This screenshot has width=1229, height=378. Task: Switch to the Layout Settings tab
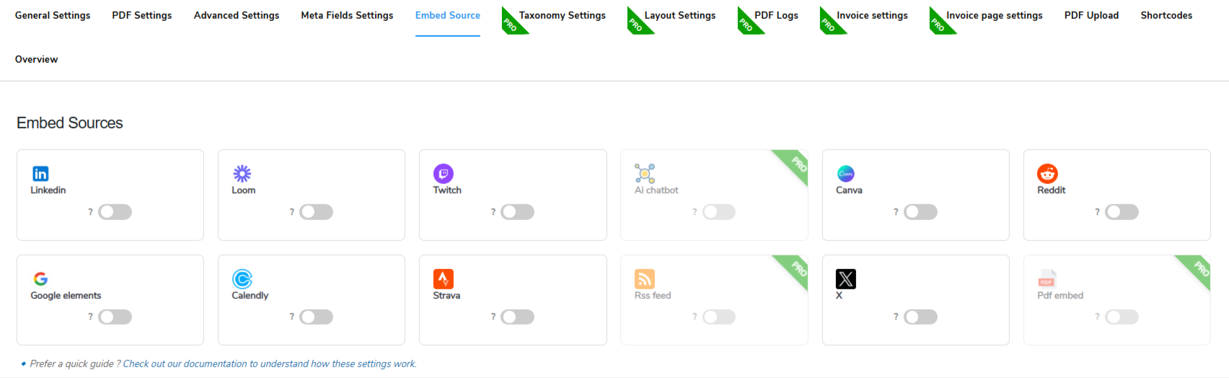point(680,15)
